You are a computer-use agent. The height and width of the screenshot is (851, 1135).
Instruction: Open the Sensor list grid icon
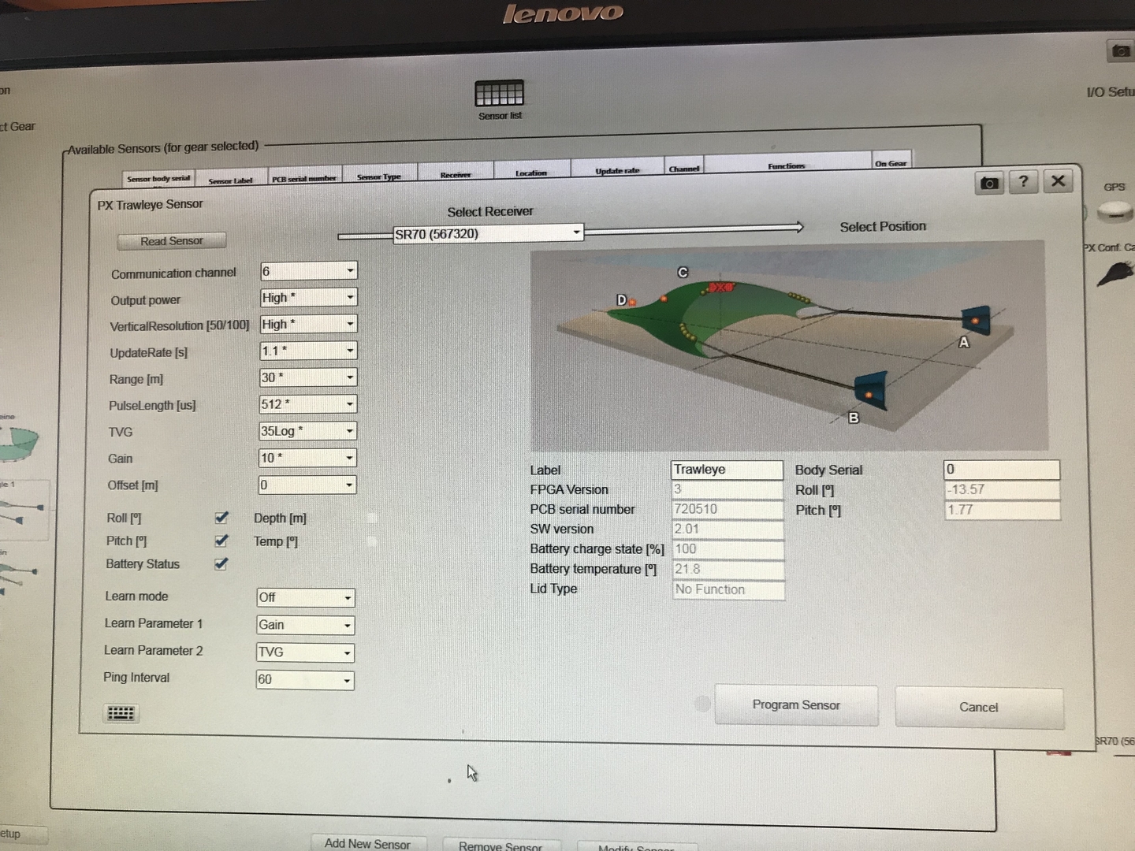coord(499,94)
